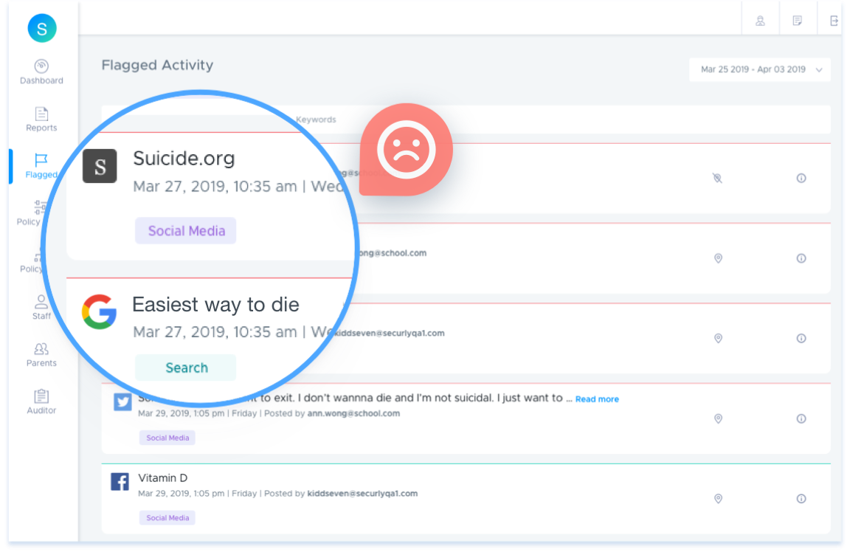847x552 pixels.
Task: Open the notes icon in header
Action: click(798, 21)
